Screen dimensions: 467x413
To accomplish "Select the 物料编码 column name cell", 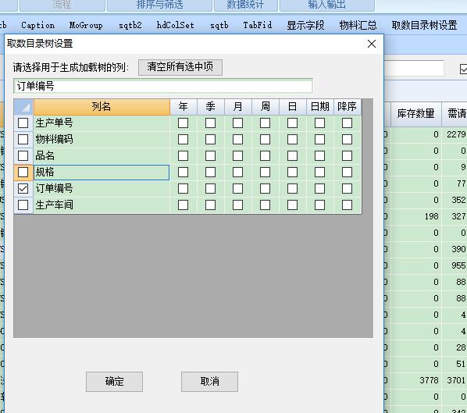I will 102,139.
